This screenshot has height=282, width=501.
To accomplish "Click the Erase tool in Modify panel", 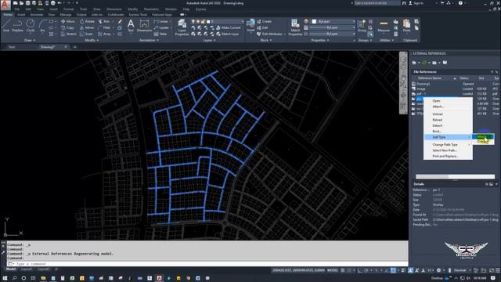I will pos(120,21).
